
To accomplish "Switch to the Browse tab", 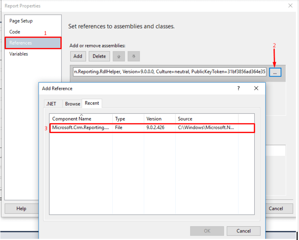I will tap(72, 104).
